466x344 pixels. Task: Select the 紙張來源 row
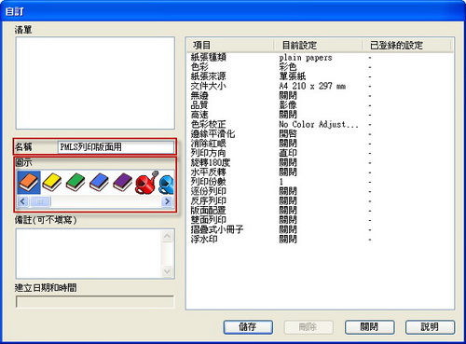(x=320, y=76)
